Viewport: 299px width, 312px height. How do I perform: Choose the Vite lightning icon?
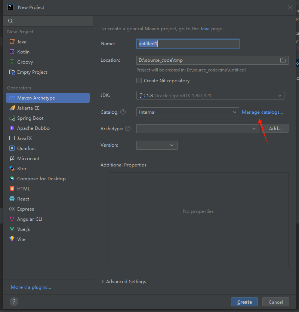(12, 239)
